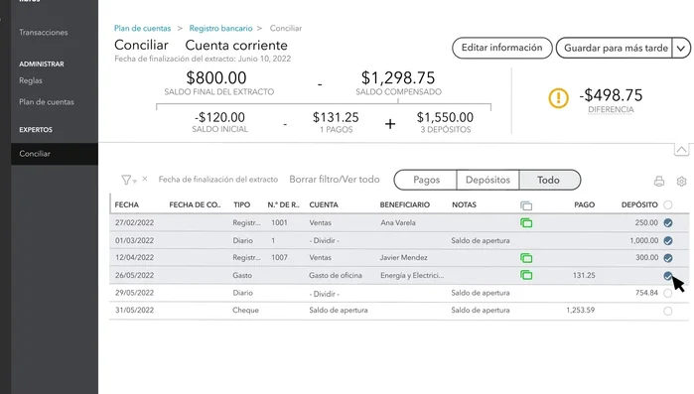Screen dimensions: 694x394
Task: Open Plan de cuentas in the sidebar
Action: pyautogui.click(x=47, y=101)
